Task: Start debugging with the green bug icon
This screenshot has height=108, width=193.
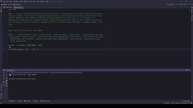Action: pos(180,4)
